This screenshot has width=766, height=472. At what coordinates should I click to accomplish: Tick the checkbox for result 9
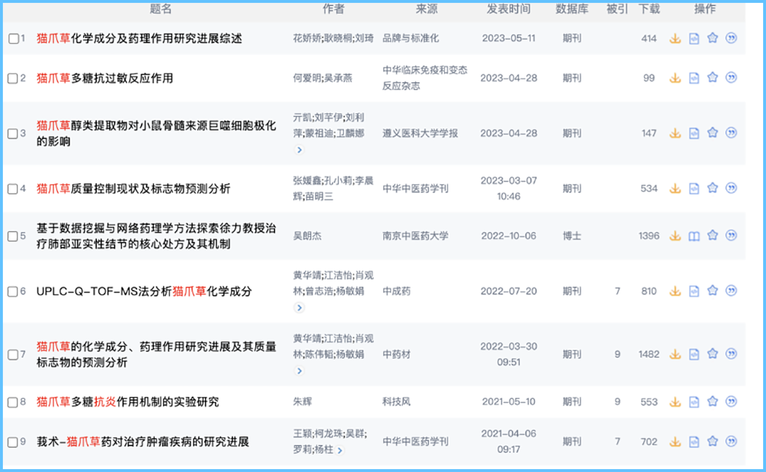point(13,442)
